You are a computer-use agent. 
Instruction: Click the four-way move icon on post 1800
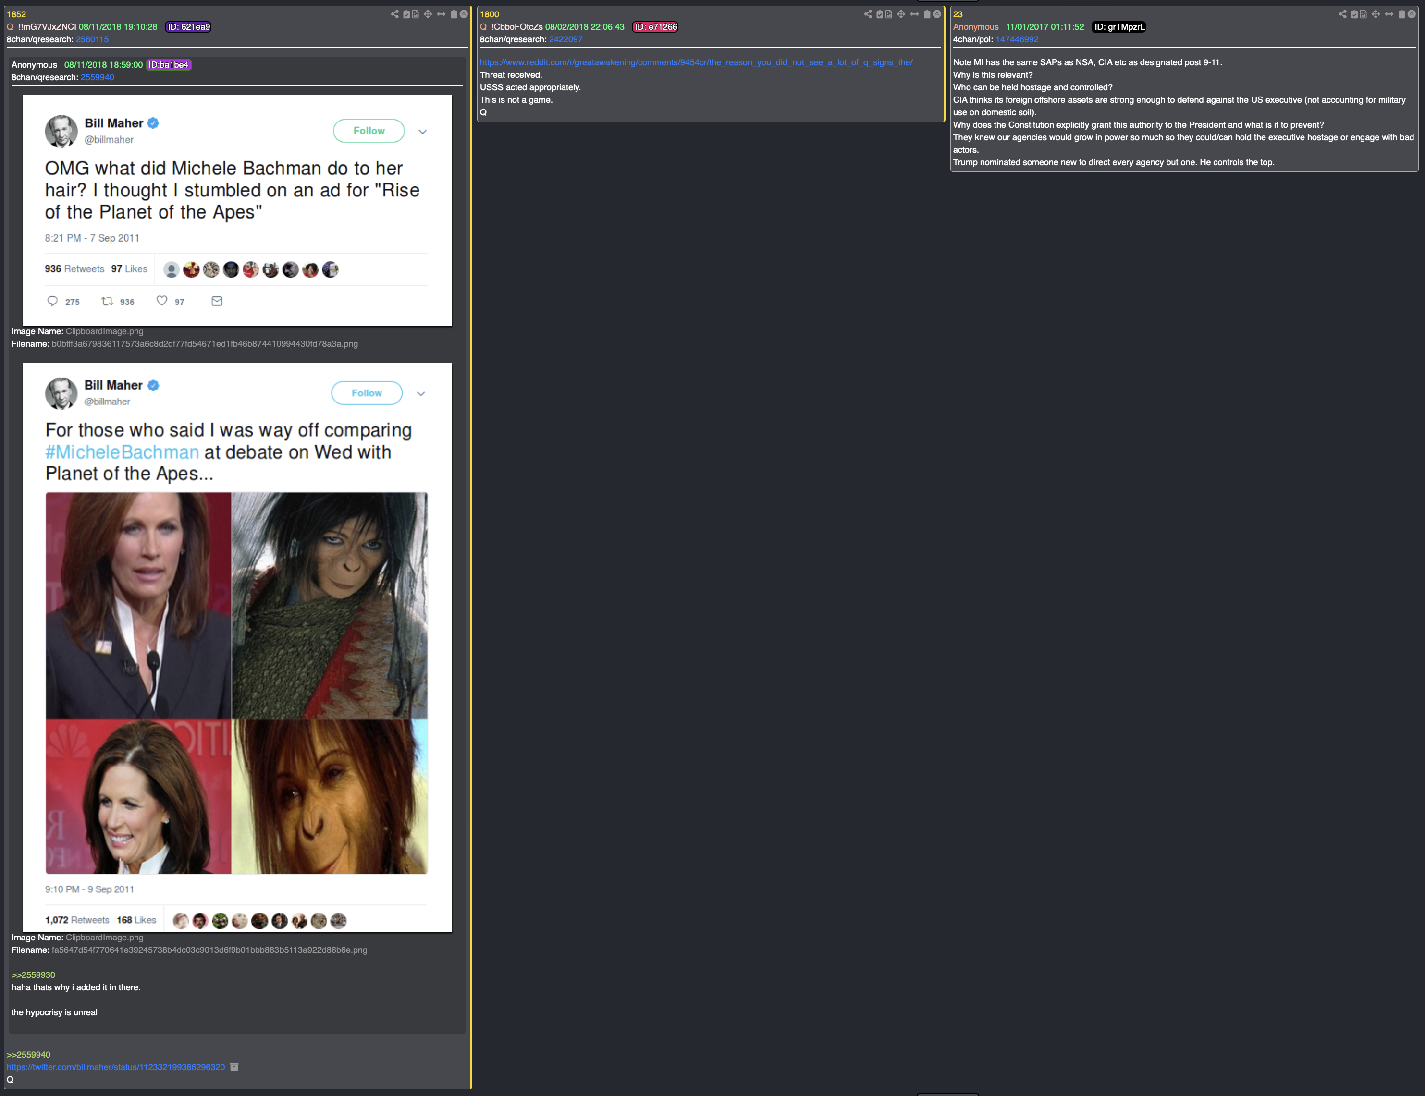pyautogui.click(x=901, y=14)
